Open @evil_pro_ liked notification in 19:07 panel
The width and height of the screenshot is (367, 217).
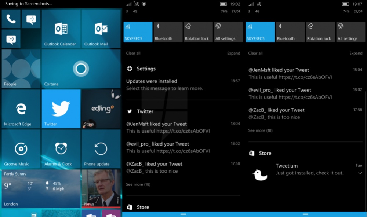coord(305,93)
